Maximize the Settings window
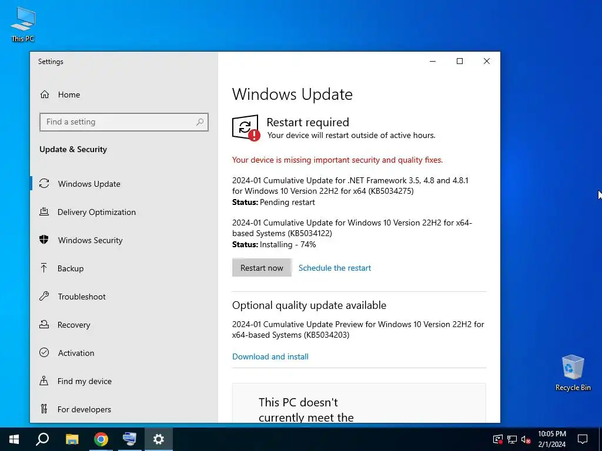The height and width of the screenshot is (451, 602). [x=460, y=61]
